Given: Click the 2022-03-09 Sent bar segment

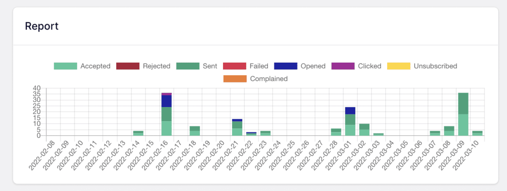Looking at the screenshot, I should [463, 103].
